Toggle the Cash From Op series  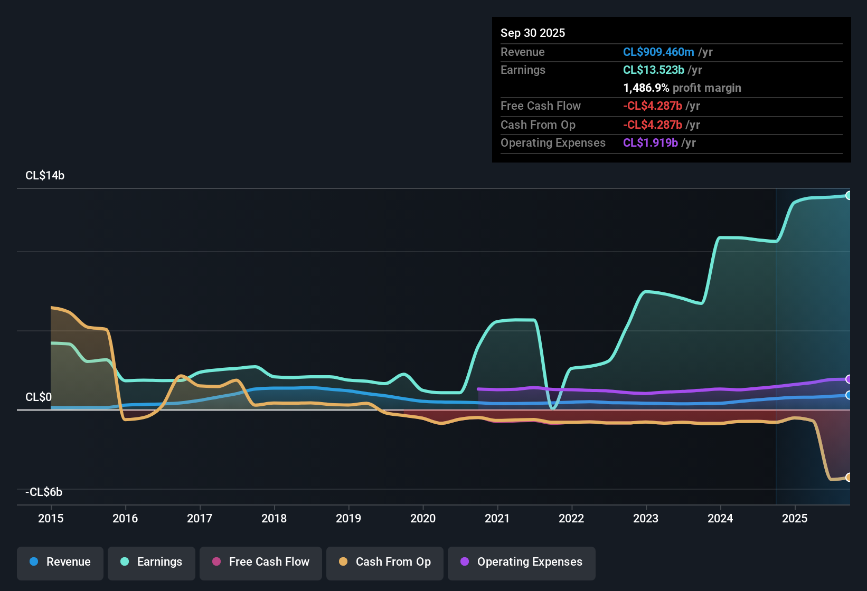tap(385, 563)
